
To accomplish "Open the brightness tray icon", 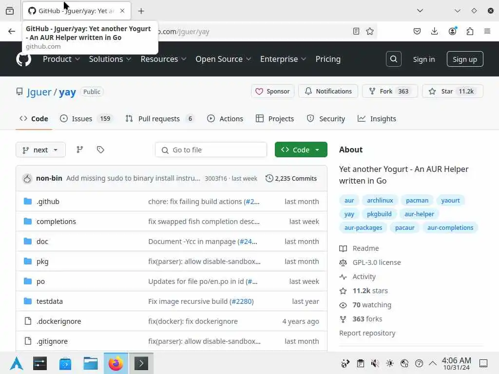I will tap(389, 363).
